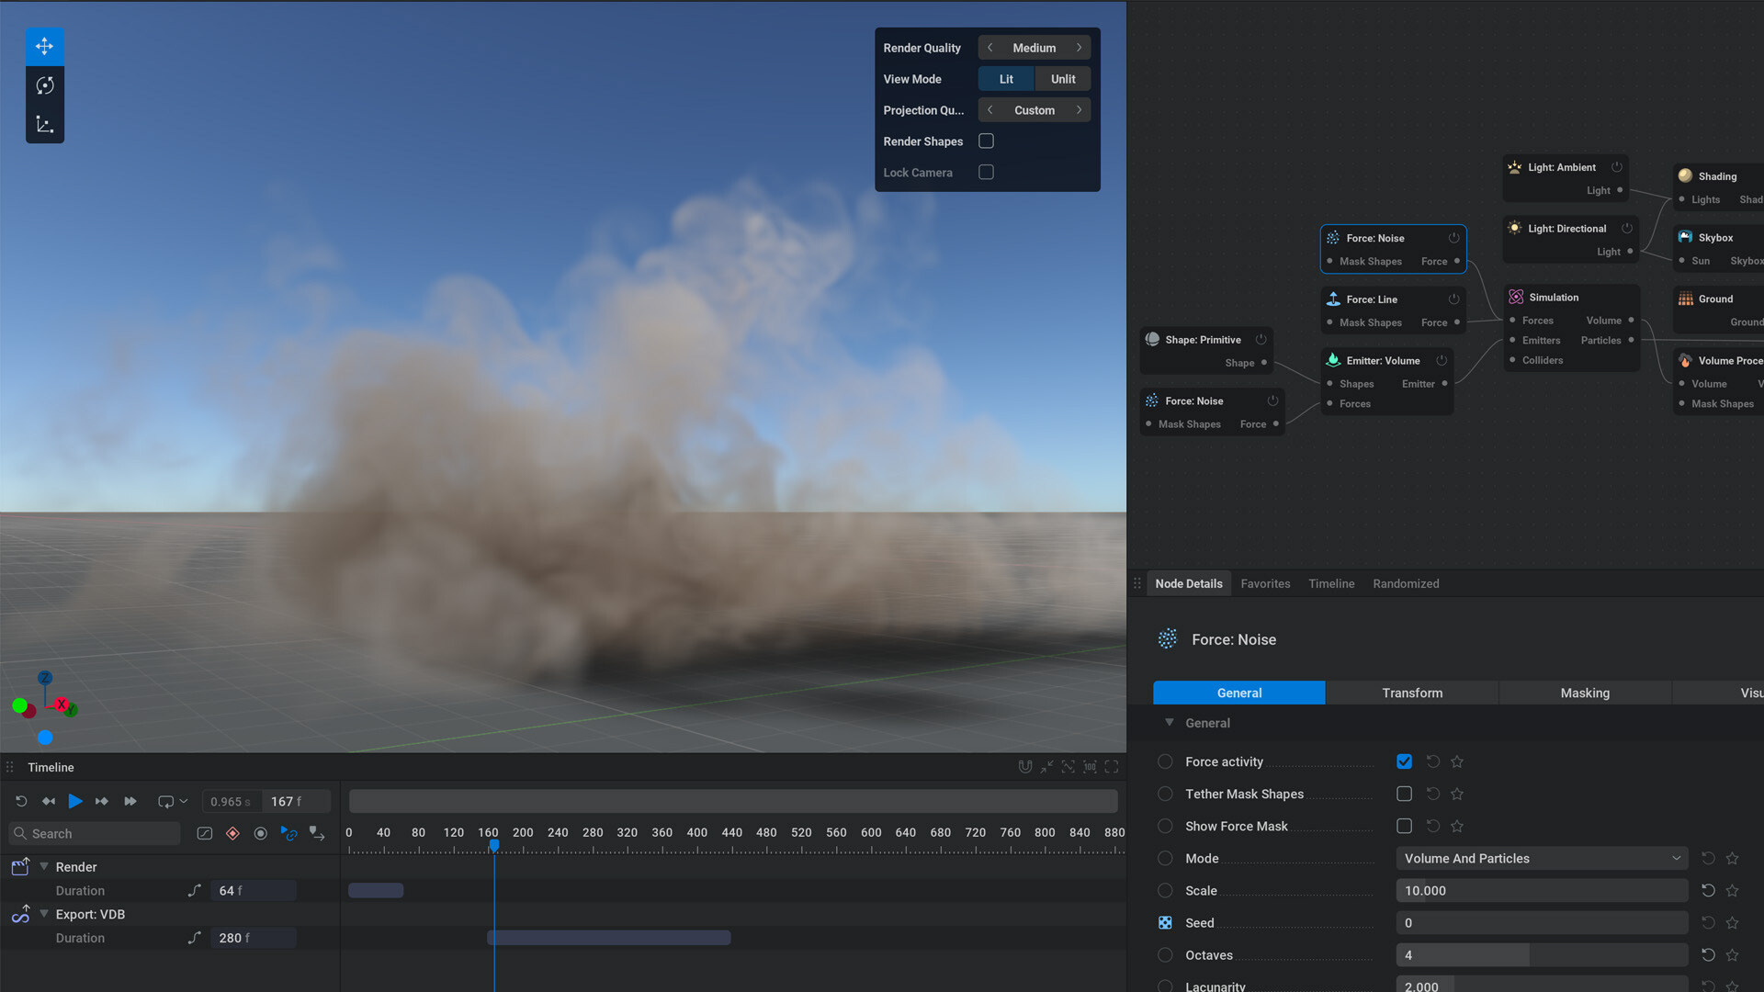The image size is (1764, 992).
Task: Click the Render track clapperboard icon
Action: [x=20, y=867]
